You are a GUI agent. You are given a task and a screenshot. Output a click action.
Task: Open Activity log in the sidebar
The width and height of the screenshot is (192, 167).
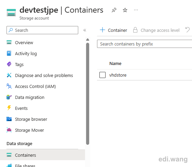26,54
